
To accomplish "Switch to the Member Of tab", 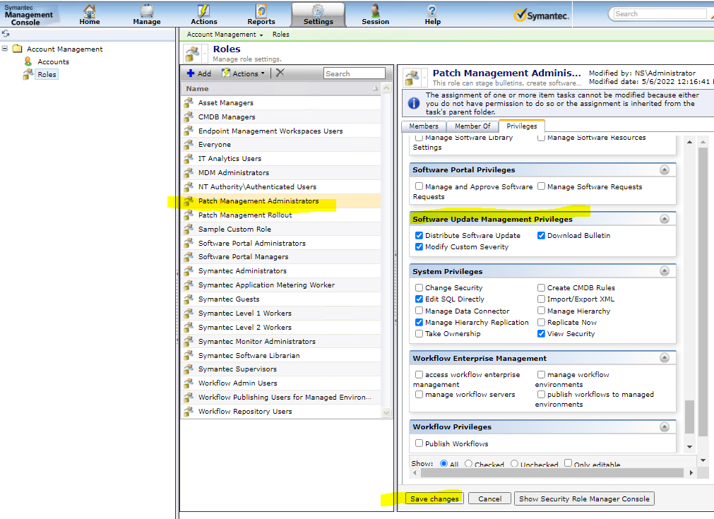I will (472, 126).
